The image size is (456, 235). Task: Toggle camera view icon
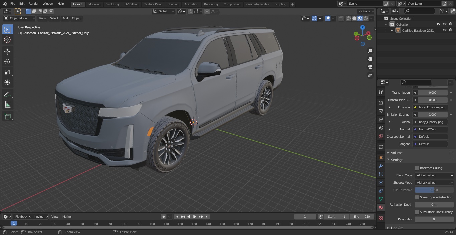pos(370,67)
